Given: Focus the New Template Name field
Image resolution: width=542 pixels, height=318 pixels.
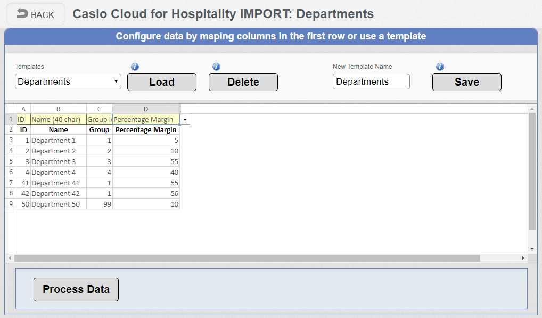Looking at the screenshot, I should coord(371,81).
